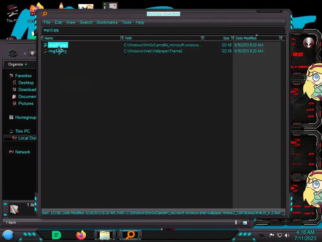Viewport: 322px width, 242px height.
Task: Open the View menu in Everything
Action: 71,22
